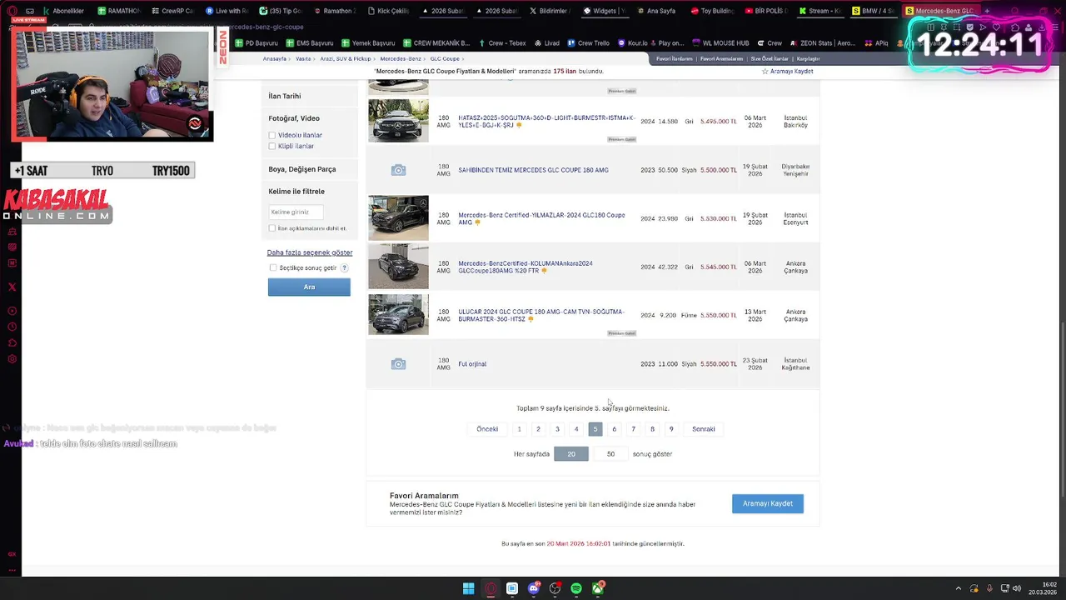
Task: Open Opera GX in the taskbar
Action: pyautogui.click(x=491, y=588)
